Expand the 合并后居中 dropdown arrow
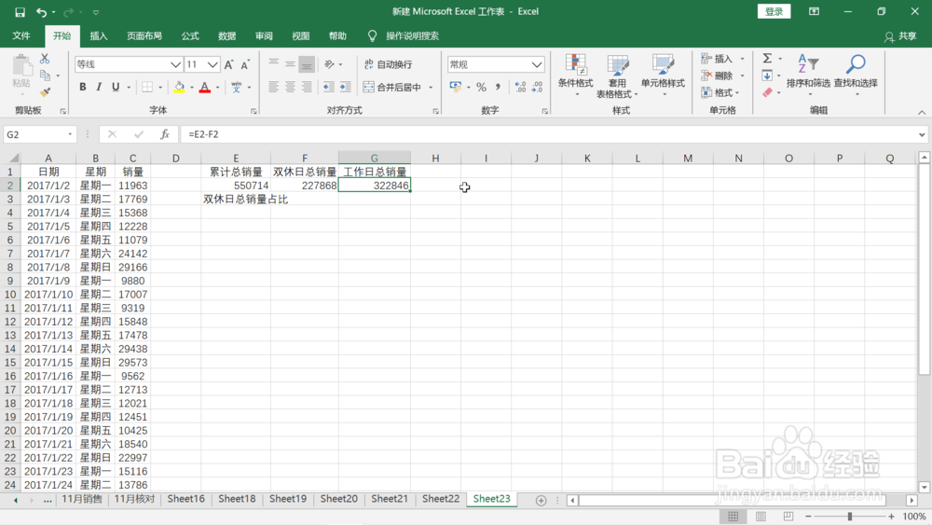Image resolution: width=932 pixels, height=525 pixels. tap(431, 88)
